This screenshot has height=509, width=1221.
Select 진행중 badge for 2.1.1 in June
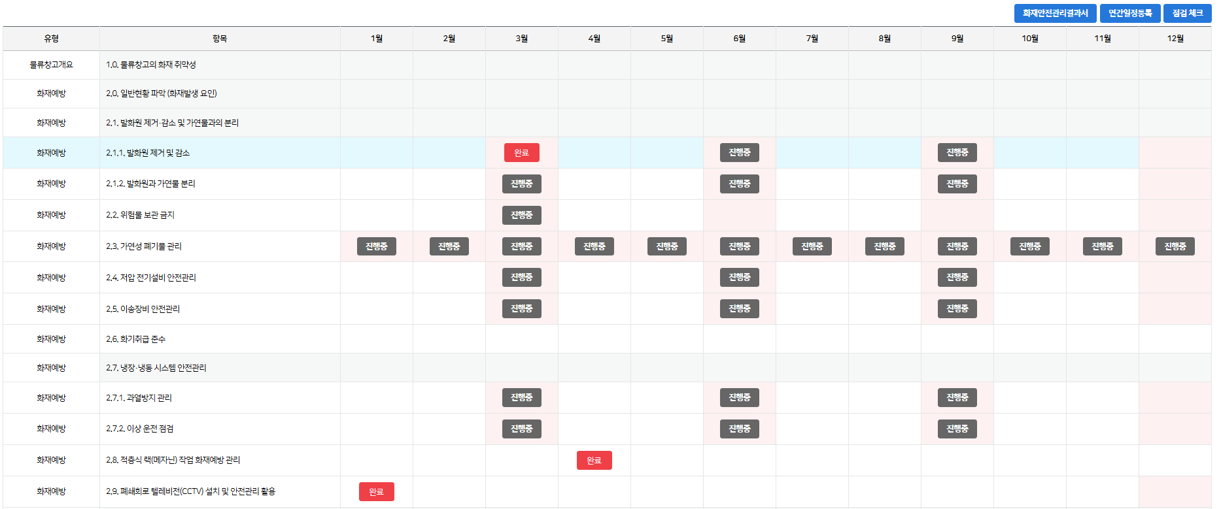click(739, 152)
